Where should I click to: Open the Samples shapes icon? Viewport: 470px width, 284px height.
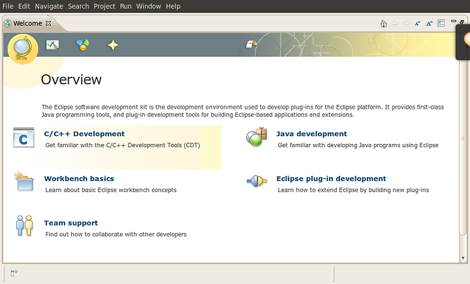coord(83,45)
